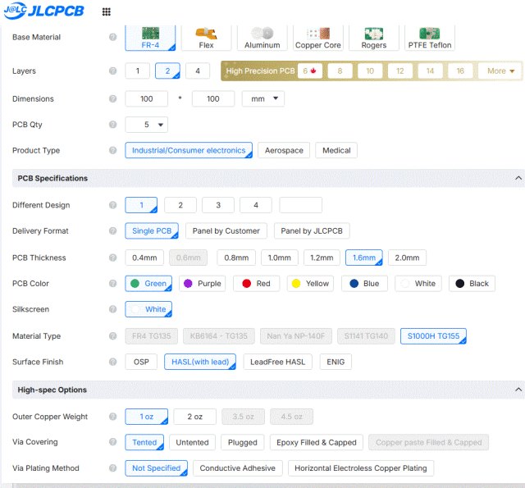Viewport: 525px width, 488px height.
Task: Click help icon next to PCB Qty
Action: pyautogui.click(x=113, y=125)
